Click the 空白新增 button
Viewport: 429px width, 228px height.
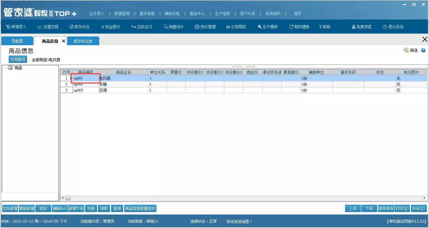click(x=10, y=208)
